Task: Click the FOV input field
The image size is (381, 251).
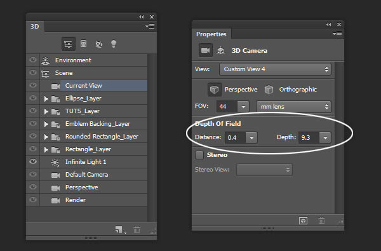Action: [x=227, y=107]
